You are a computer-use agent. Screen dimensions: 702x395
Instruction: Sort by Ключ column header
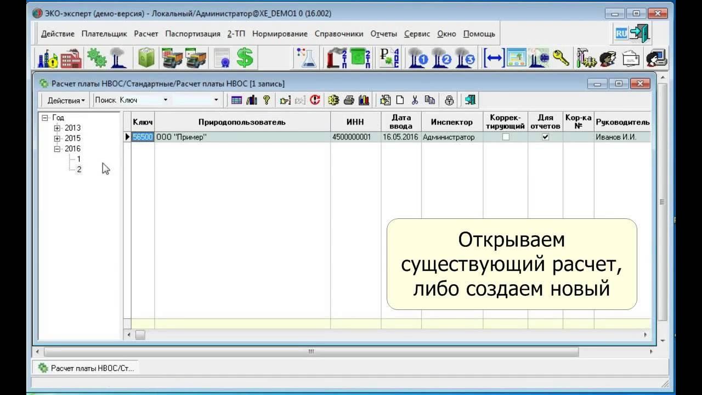point(143,122)
